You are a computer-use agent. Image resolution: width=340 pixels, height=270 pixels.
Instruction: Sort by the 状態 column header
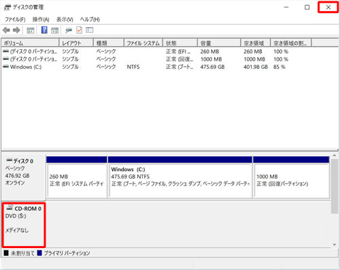pyautogui.click(x=180, y=43)
